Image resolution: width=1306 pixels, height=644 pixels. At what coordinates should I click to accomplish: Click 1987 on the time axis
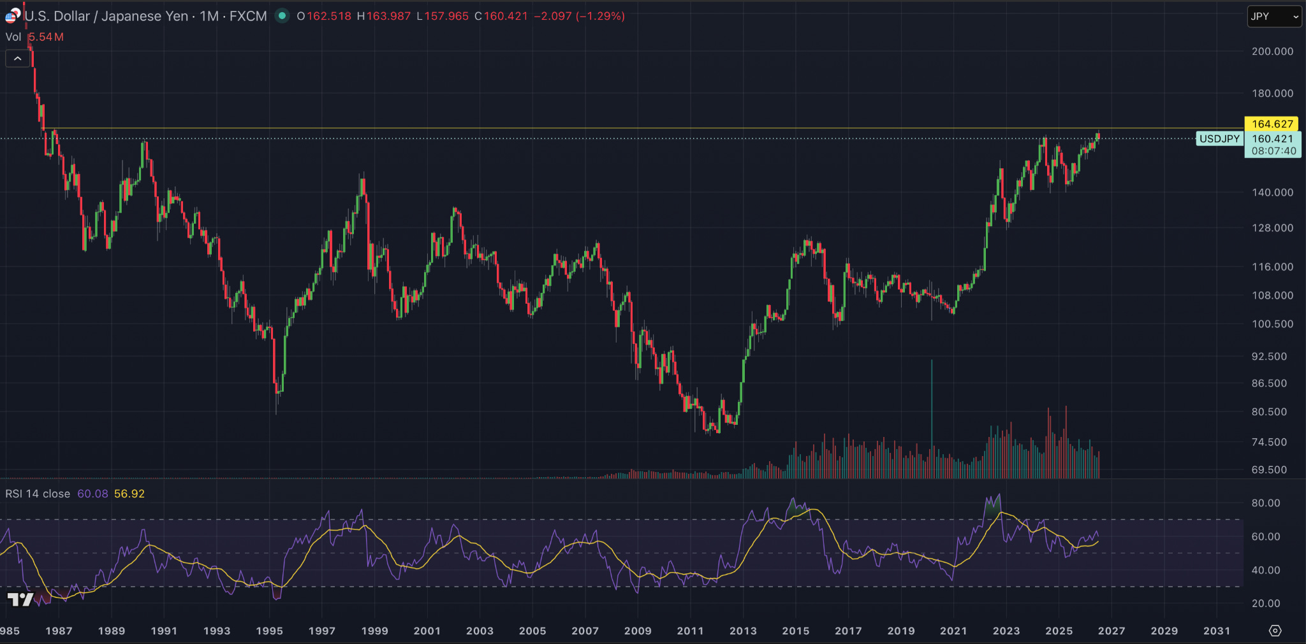pyautogui.click(x=59, y=631)
